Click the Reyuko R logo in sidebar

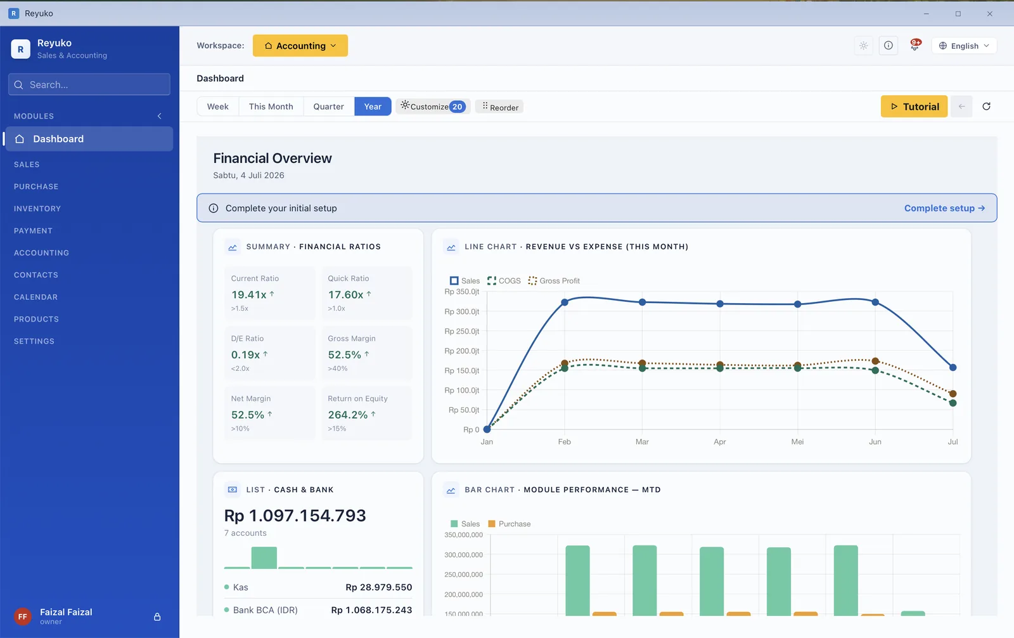coord(20,49)
